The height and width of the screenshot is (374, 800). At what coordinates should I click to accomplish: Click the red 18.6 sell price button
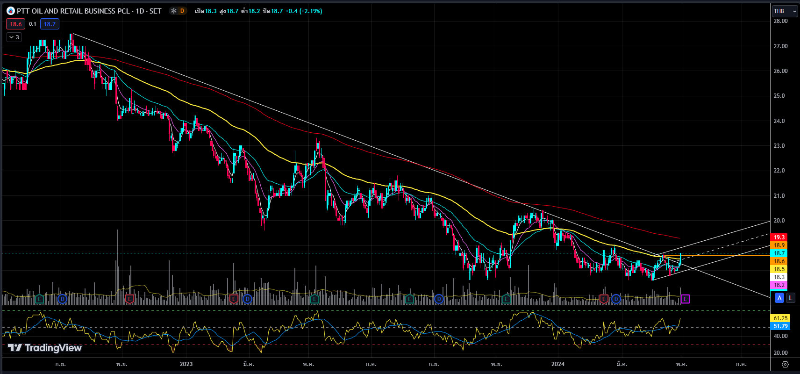[15, 24]
